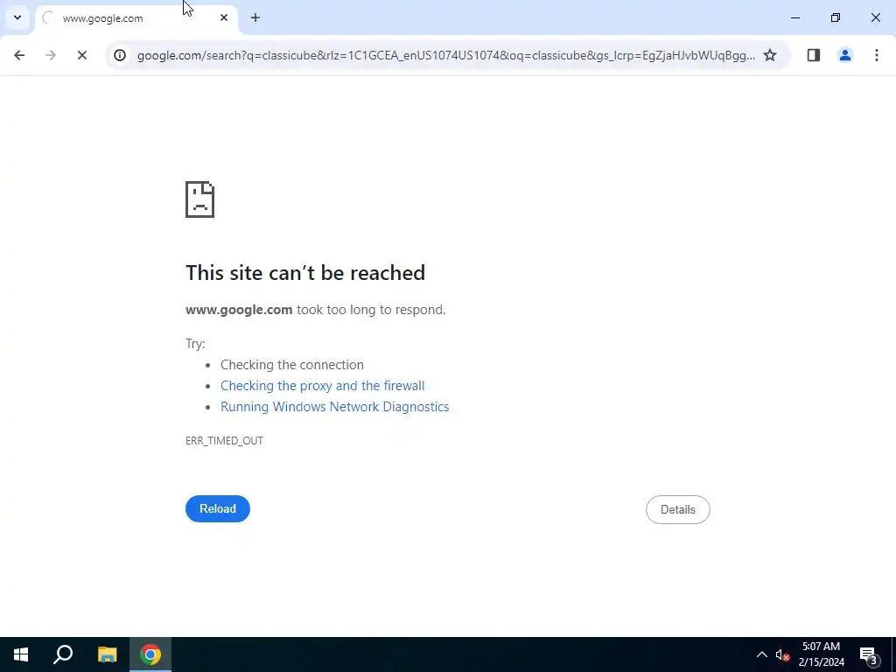Close the www.google.com tab
Viewport: 896px width, 672px height.
224,17
